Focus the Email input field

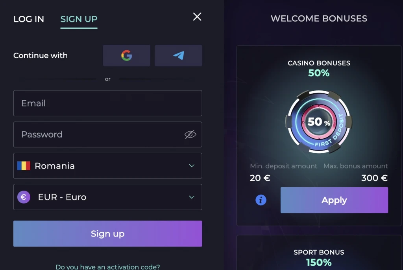[x=108, y=103]
